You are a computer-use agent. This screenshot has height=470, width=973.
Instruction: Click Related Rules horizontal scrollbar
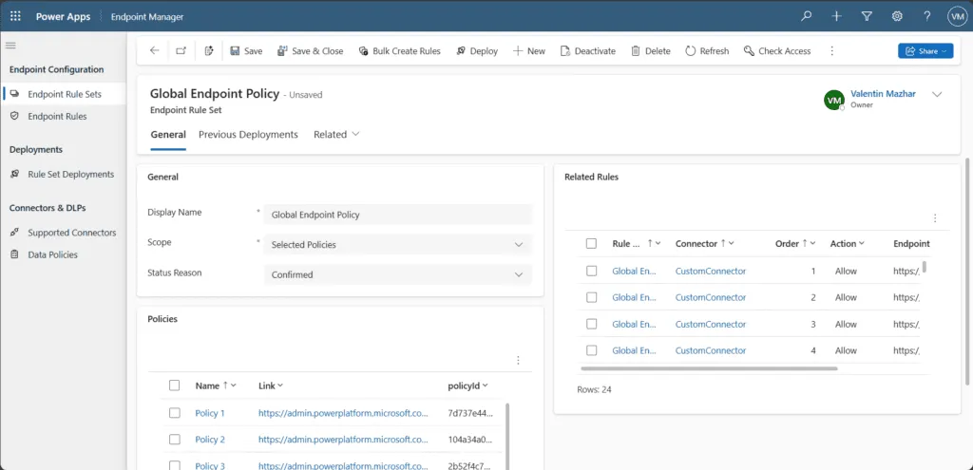(x=709, y=368)
